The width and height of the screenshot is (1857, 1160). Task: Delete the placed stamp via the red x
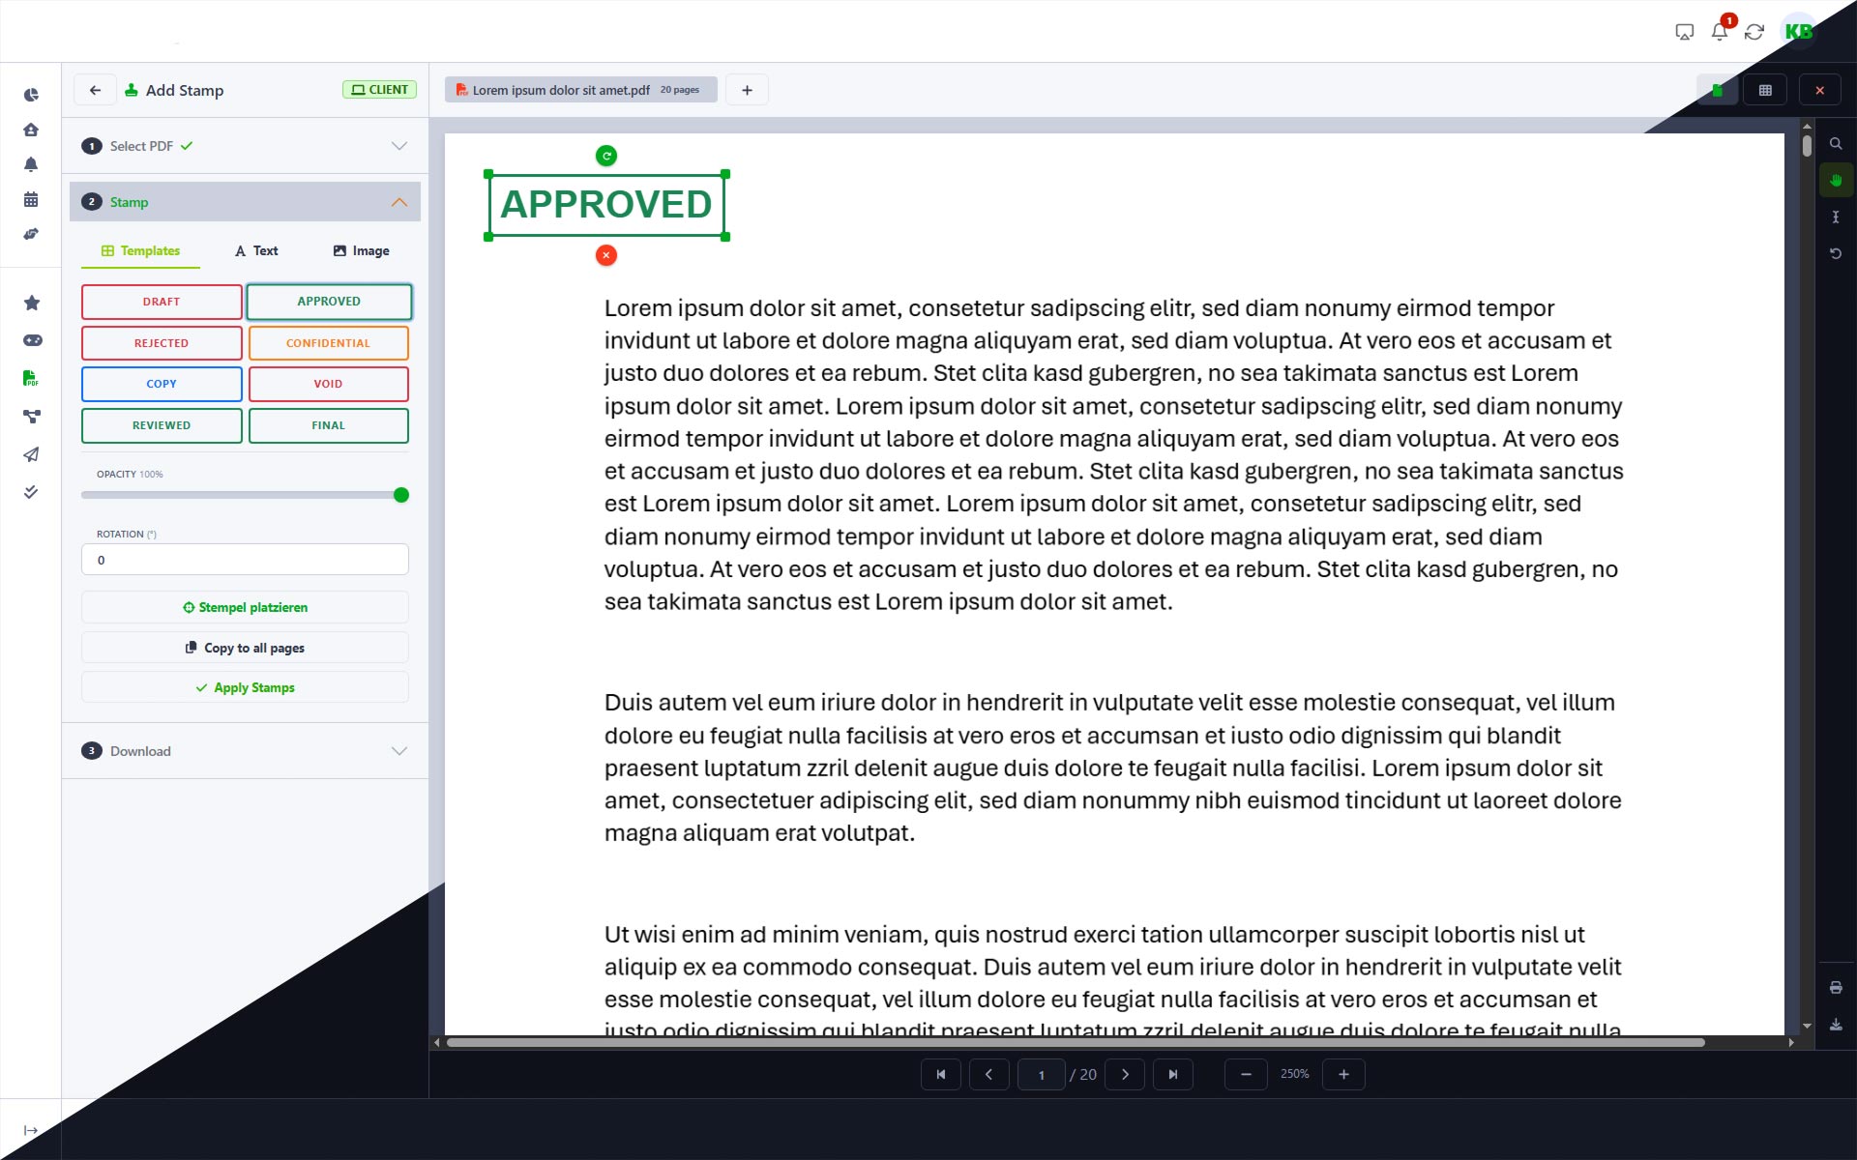tap(605, 255)
